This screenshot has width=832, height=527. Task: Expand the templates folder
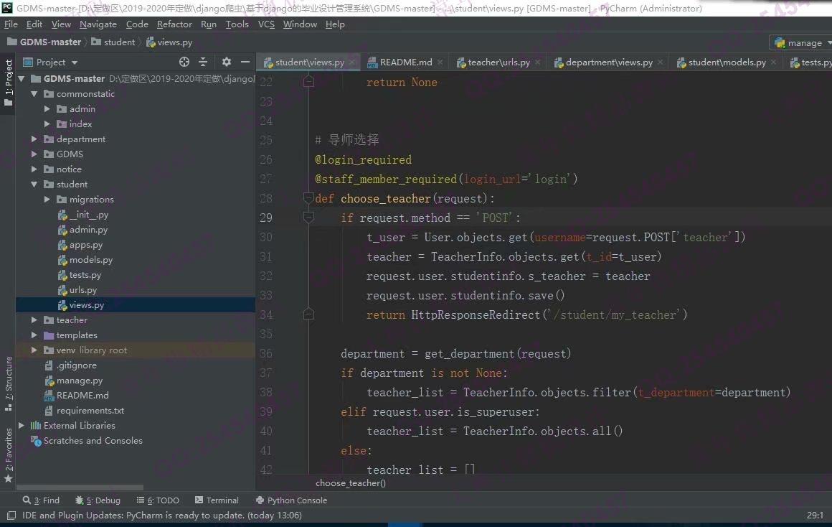(x=34, y=335)
